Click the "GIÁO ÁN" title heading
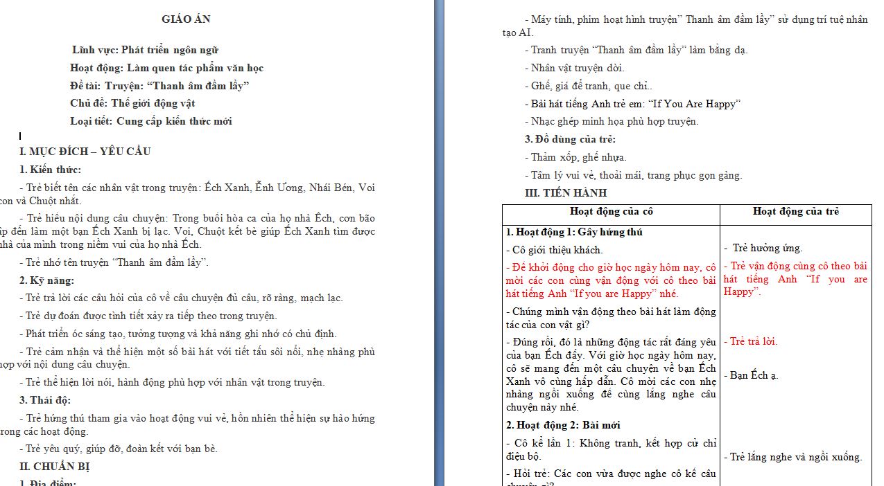Image resolution: width=884 pixels, height=486 pixels. [186, 19]
